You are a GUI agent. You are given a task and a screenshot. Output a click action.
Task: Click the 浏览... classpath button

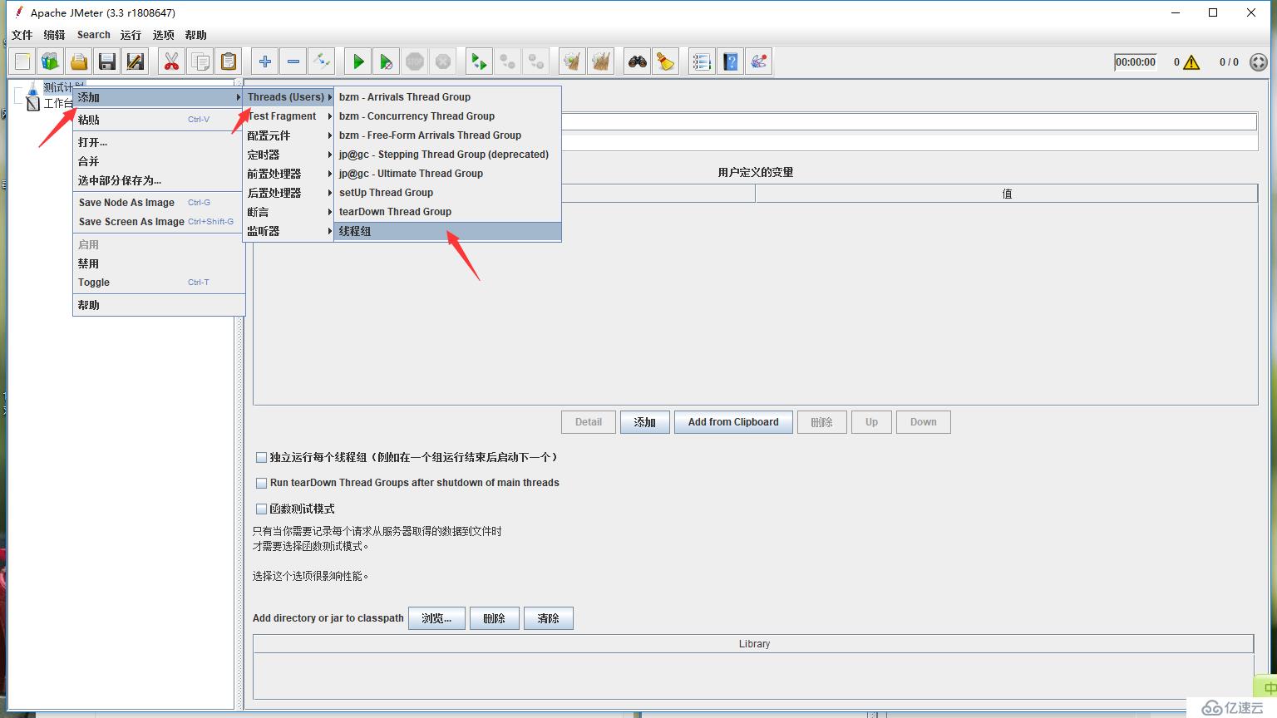[x=436, y=618]
